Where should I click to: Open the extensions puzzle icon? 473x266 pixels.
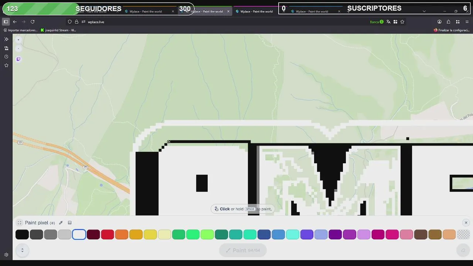[x=449, y=22]
